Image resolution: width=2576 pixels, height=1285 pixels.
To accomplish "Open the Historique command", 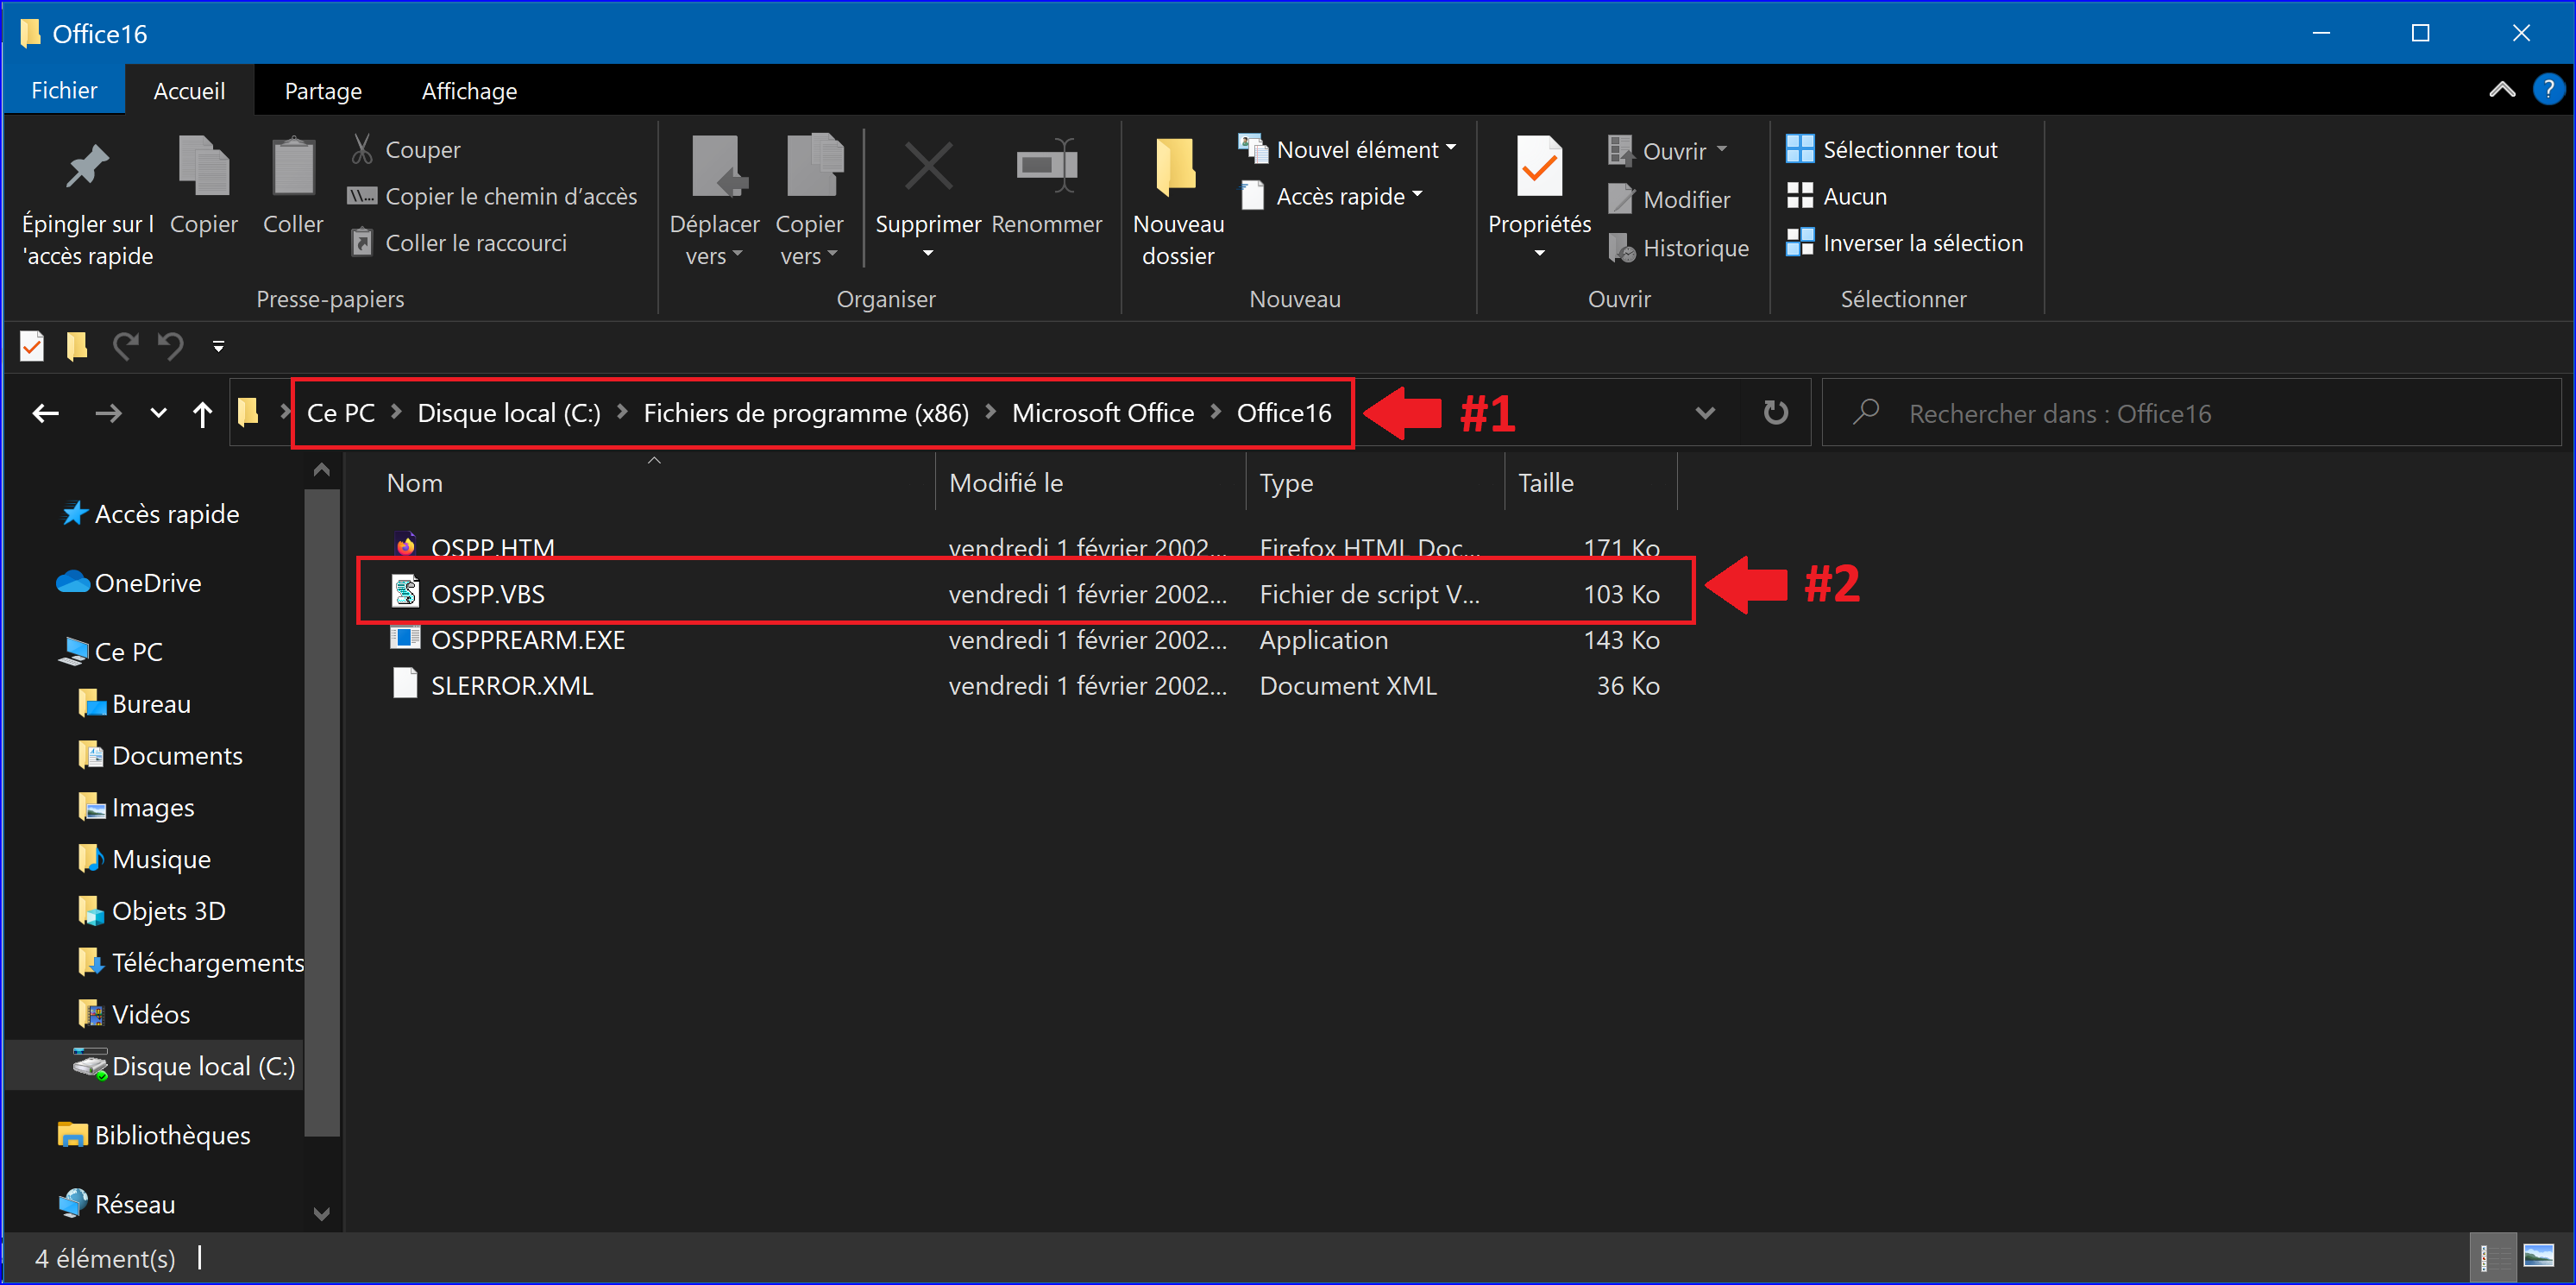I will click(1678, 248).
